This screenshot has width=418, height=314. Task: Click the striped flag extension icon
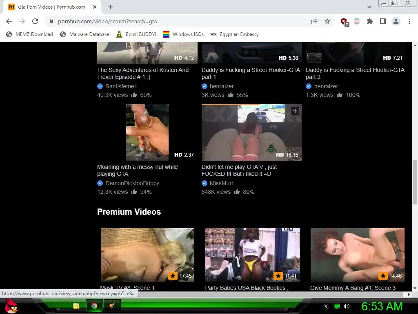[x=357, y=21]
